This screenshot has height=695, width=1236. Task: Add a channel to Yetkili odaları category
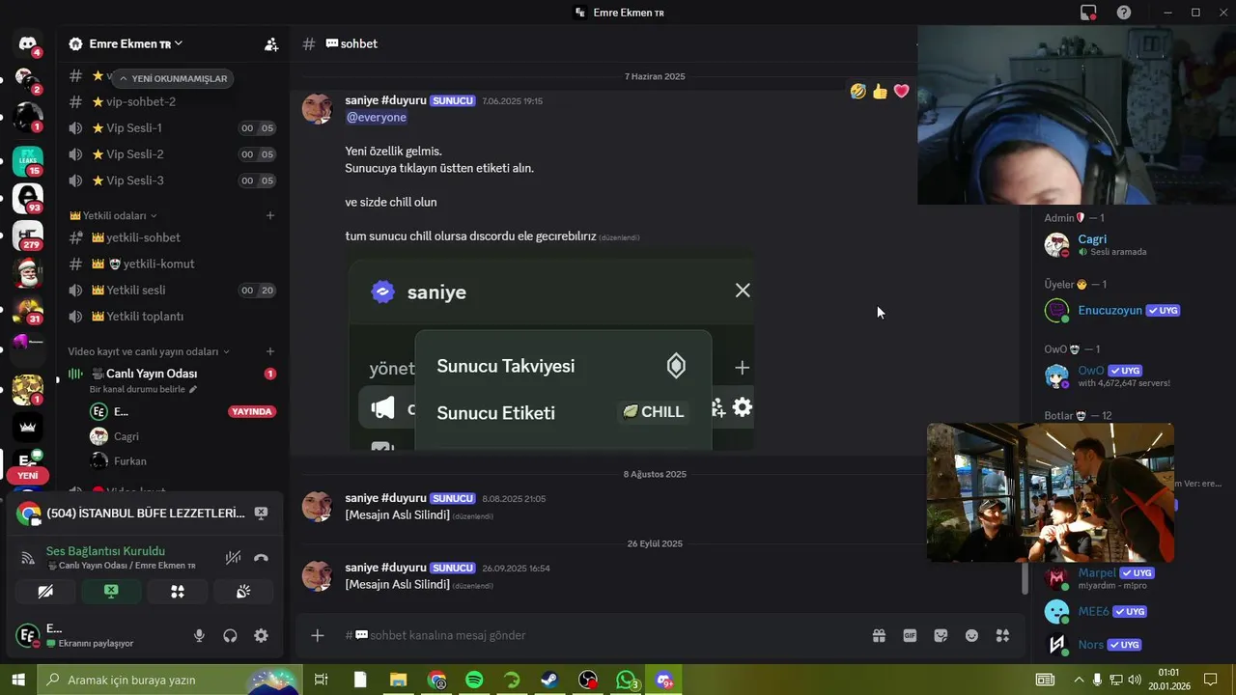click(x=270, y=215)
